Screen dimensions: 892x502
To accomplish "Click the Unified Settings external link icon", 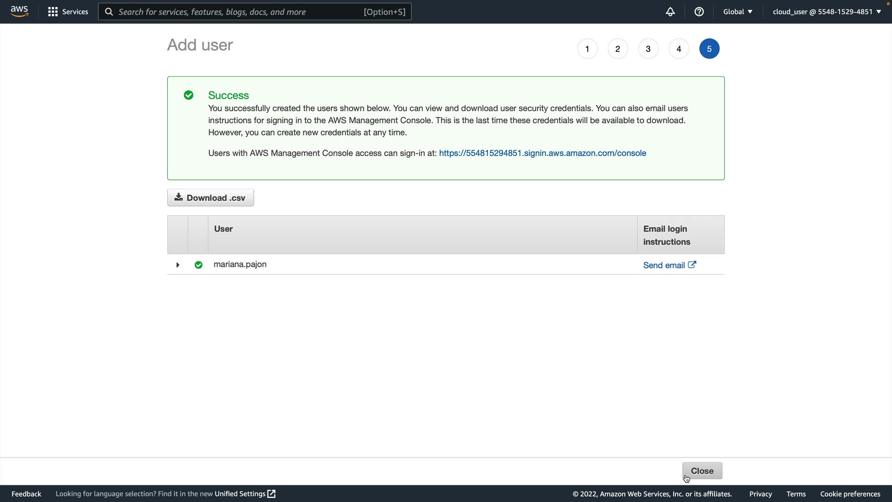I will click(x=271, y=494).
